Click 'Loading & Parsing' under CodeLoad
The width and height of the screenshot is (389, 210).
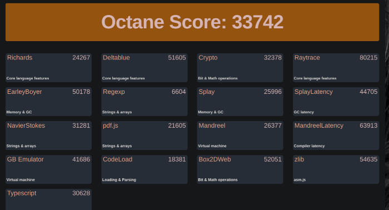tap(119, 180)
